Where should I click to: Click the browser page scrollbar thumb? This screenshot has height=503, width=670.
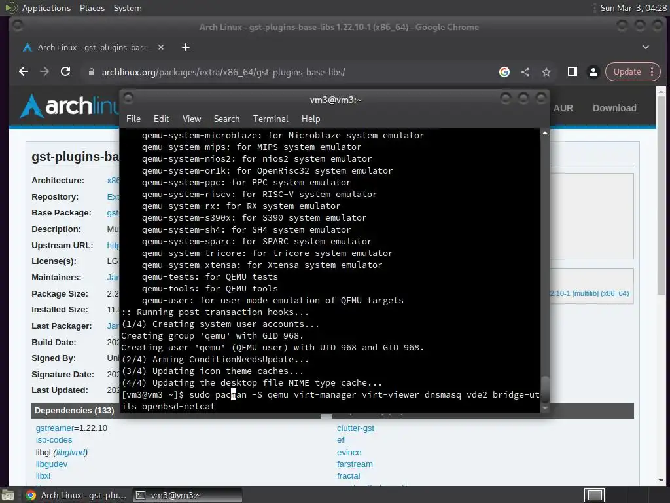[x=661, y=195]
